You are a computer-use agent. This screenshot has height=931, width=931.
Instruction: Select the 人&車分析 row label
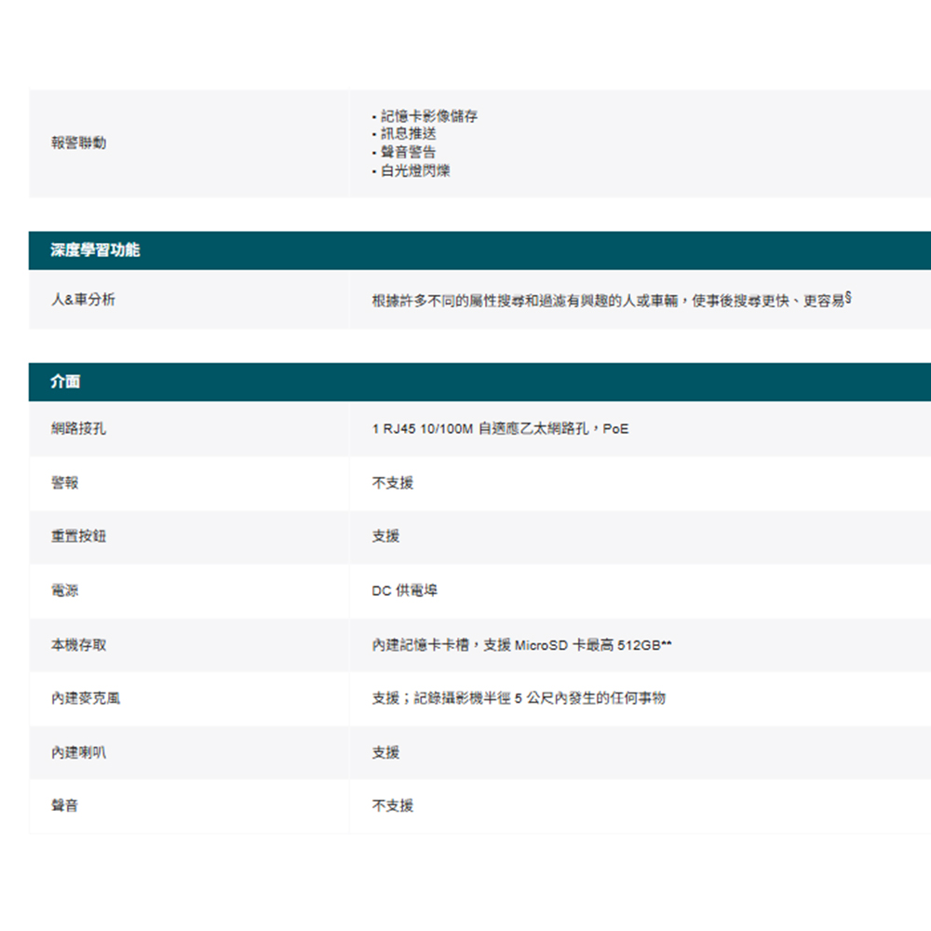(84, 301)
